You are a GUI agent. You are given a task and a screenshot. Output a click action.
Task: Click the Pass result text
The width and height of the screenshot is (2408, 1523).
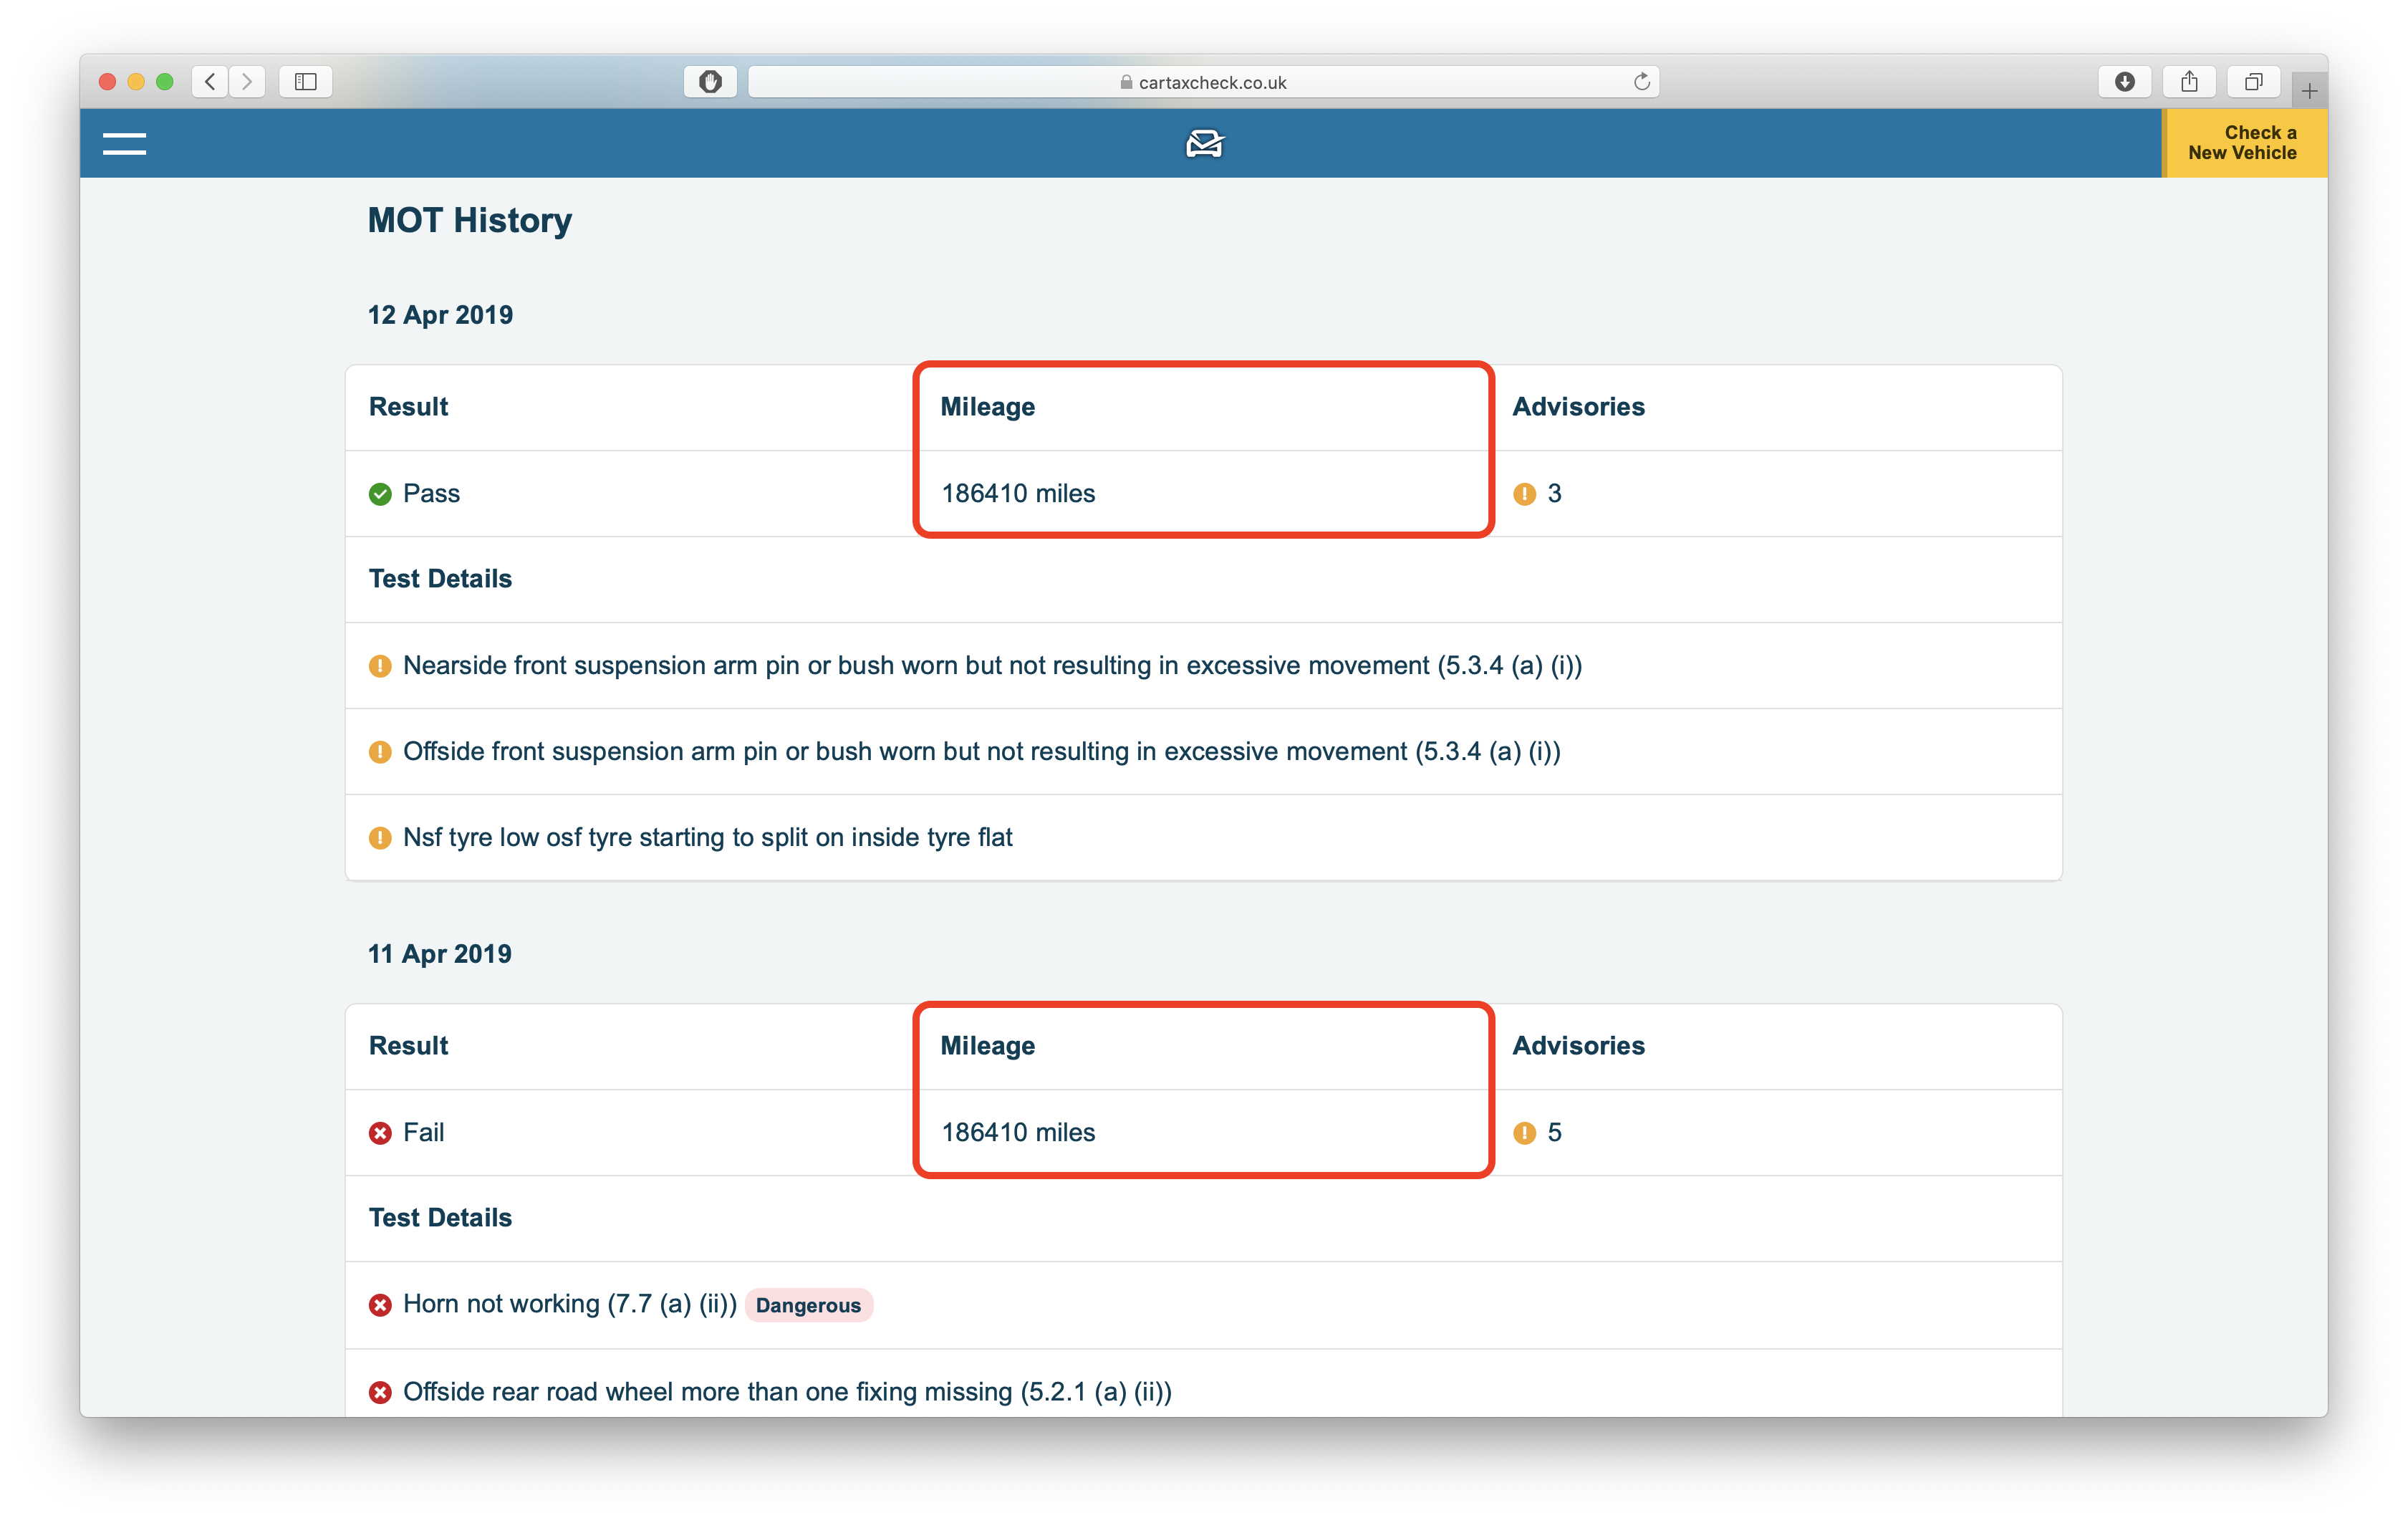[431, 493]
